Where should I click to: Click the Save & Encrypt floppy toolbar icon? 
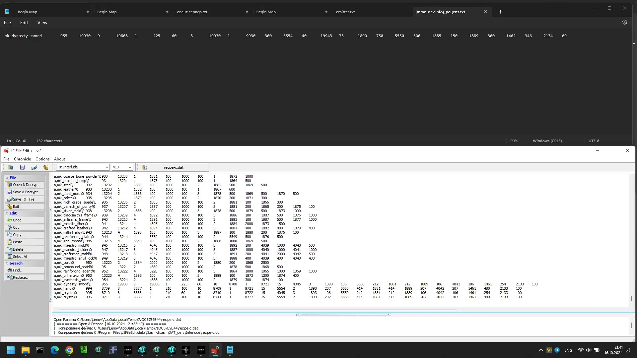pyautogui.click(x=22, y=167)
